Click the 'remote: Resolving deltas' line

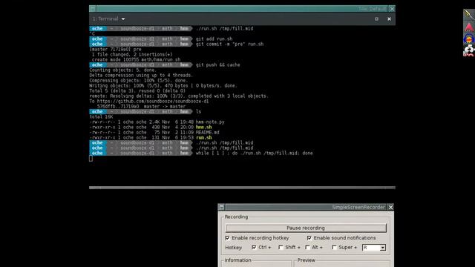click(179, 96)
